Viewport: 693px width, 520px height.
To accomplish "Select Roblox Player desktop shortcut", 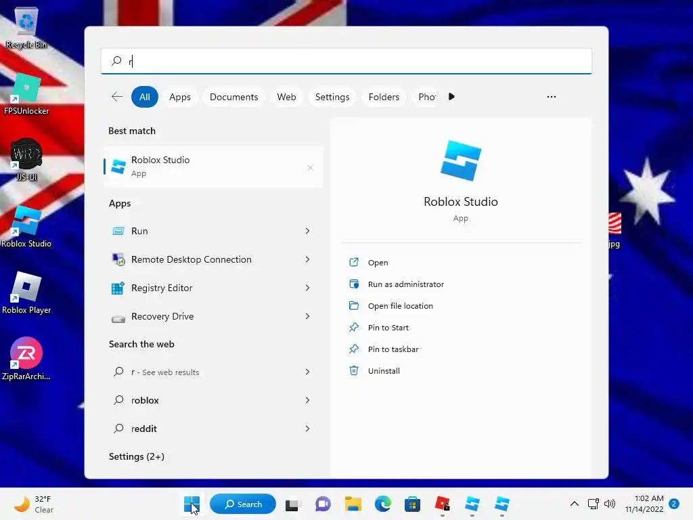I will click(26, 292).
